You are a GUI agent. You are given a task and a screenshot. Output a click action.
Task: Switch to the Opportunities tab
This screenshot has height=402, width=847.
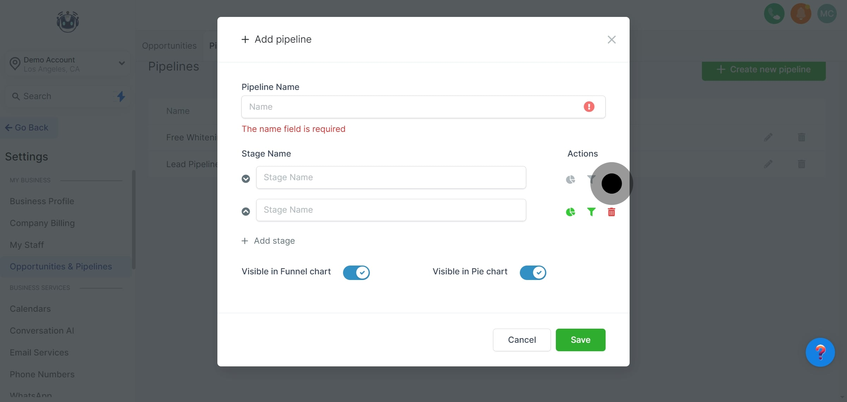tap(169, 46)
